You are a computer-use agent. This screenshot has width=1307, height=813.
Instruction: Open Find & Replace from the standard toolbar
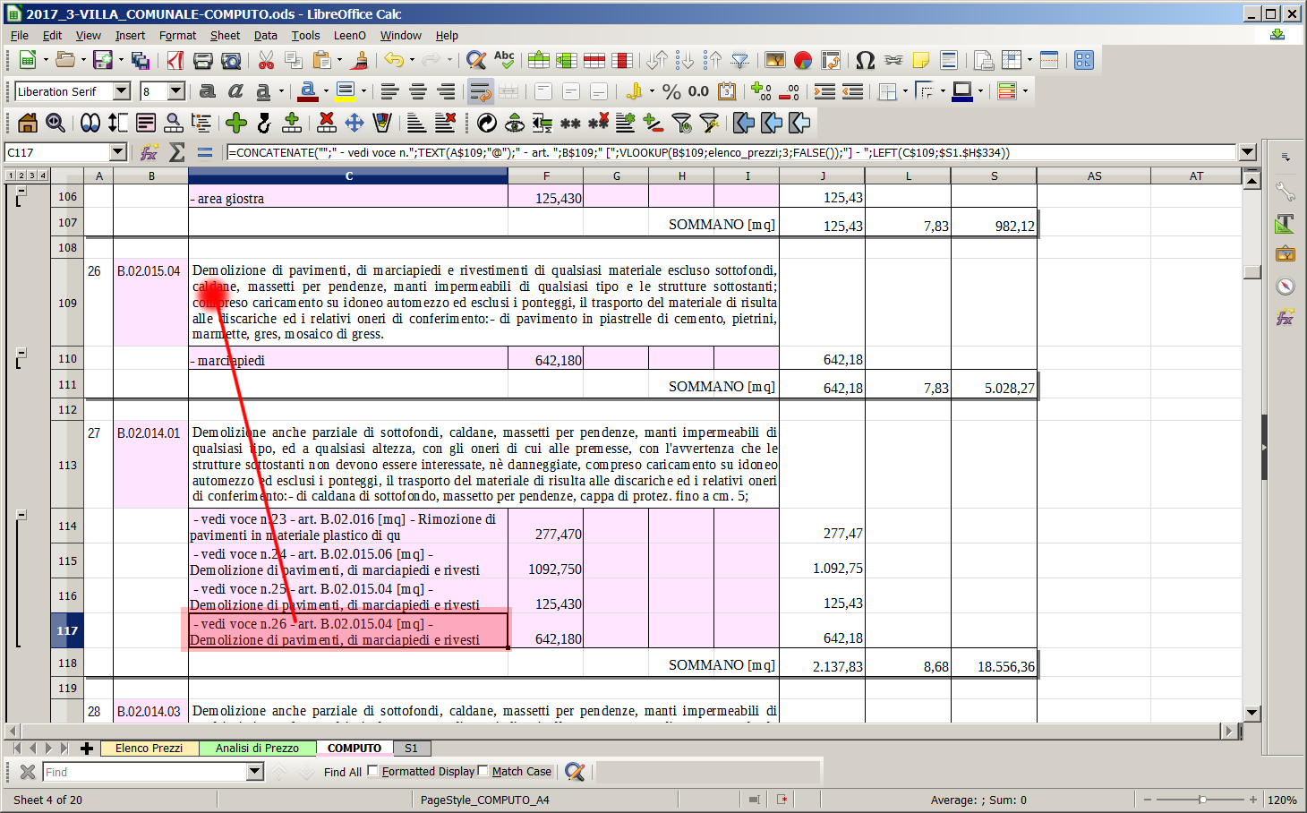(x=476, y=60)
